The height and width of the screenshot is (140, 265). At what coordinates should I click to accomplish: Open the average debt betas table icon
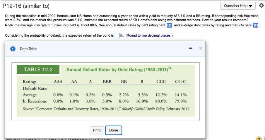256,25
